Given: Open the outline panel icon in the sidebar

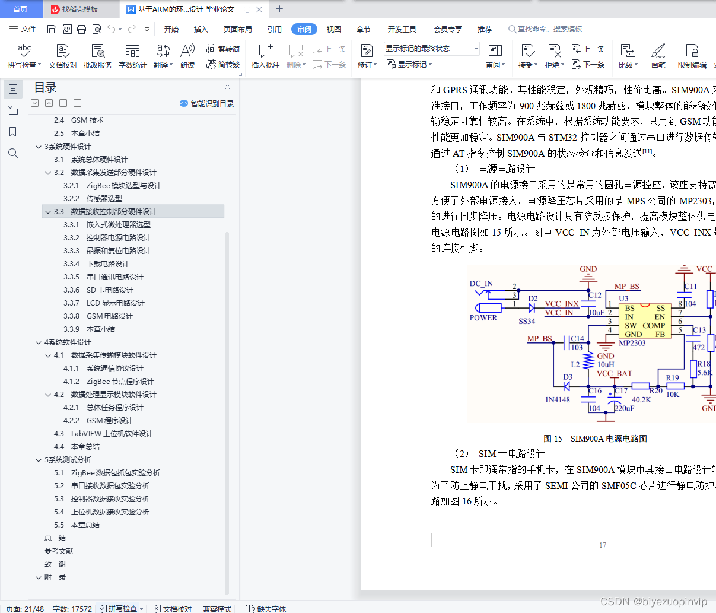Looking at the screenshot, I should pos(13,89).
